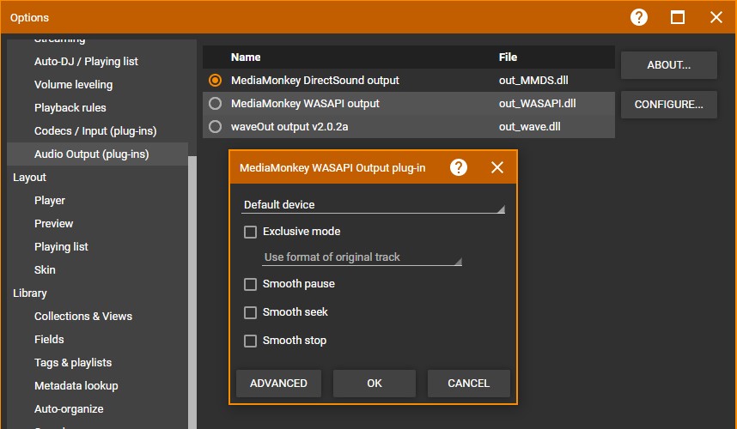Open the Default device dropdown

[374, 205]
